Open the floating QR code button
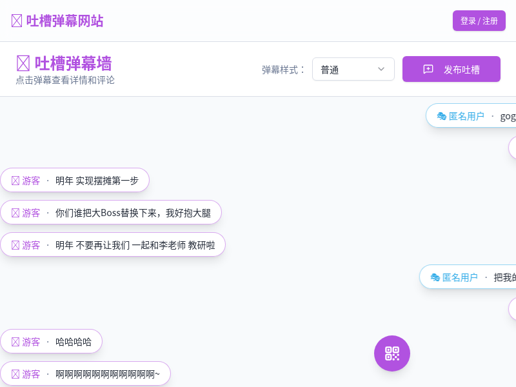The image size is (516, 387). [x=392, y=353]
